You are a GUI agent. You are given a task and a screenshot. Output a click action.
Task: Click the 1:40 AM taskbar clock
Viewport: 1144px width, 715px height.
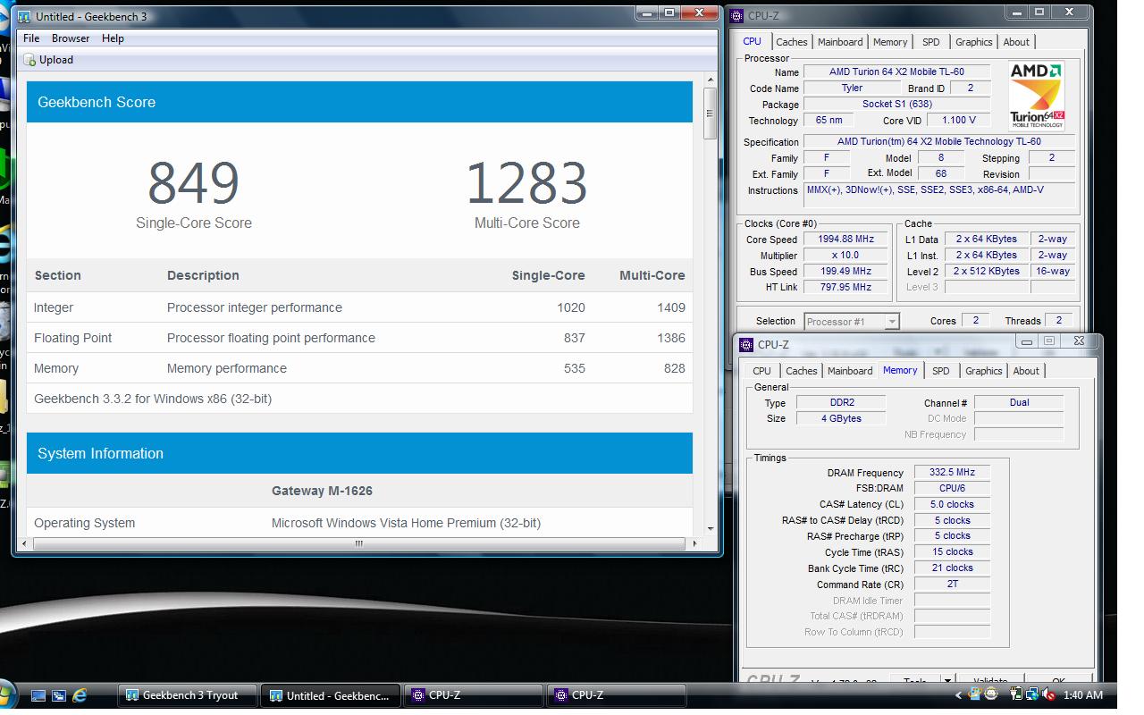(1083, 694)
